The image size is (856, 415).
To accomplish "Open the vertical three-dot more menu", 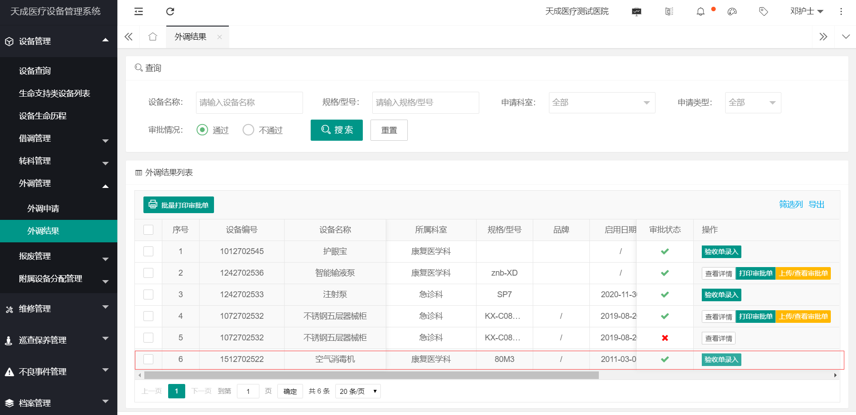I will (841, 12).
